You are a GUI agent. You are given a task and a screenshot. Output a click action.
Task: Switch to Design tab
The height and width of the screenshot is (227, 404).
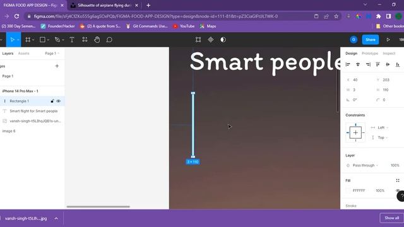pyautogui.click(x=351, y=53)
